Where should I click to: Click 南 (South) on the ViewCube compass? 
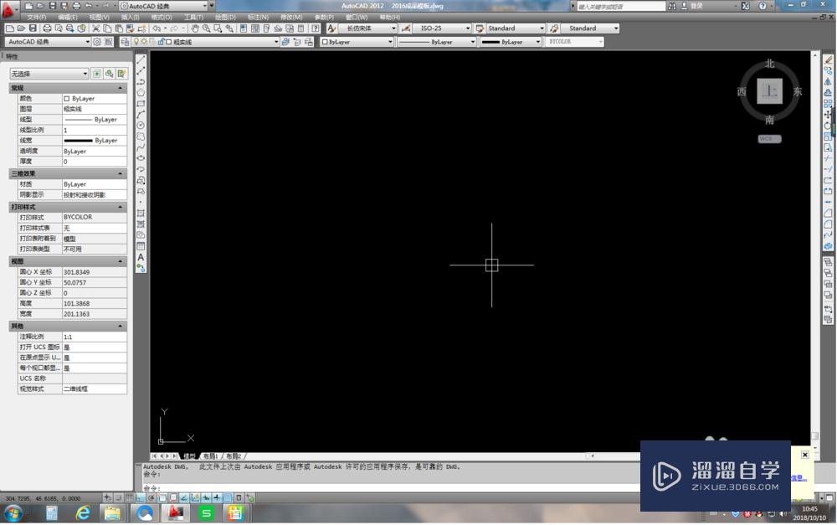pyautogui.click(x=770, y=118)
